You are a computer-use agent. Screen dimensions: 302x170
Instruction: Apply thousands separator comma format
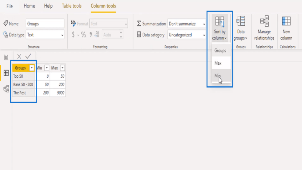pyautogui.click(x=91, y=35)
